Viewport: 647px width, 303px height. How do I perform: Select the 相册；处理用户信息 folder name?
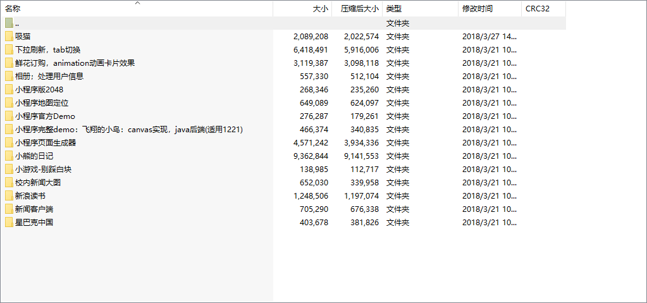coord(49,77)
